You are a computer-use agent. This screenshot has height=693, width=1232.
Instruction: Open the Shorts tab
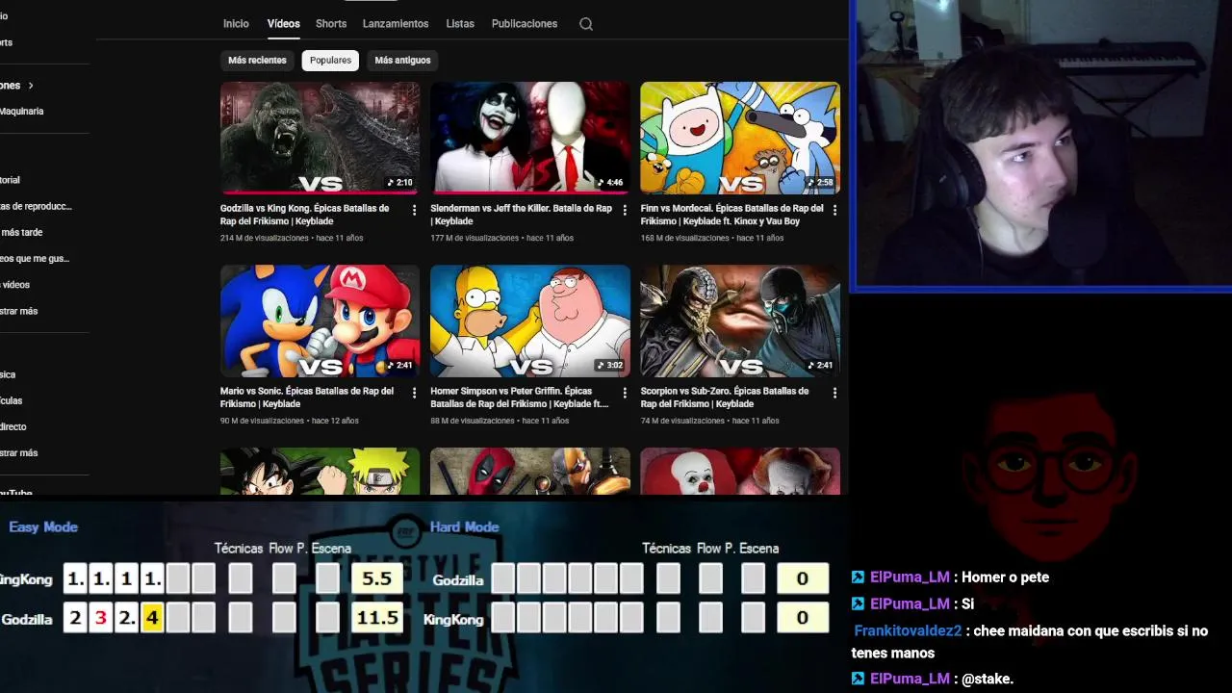[331, 24]
